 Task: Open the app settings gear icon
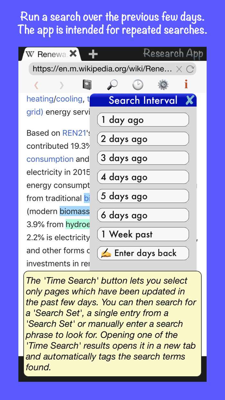[x=163, y=85]
